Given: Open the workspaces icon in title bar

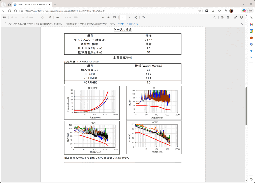Looking at the screenshot, I should coord(9,4).
